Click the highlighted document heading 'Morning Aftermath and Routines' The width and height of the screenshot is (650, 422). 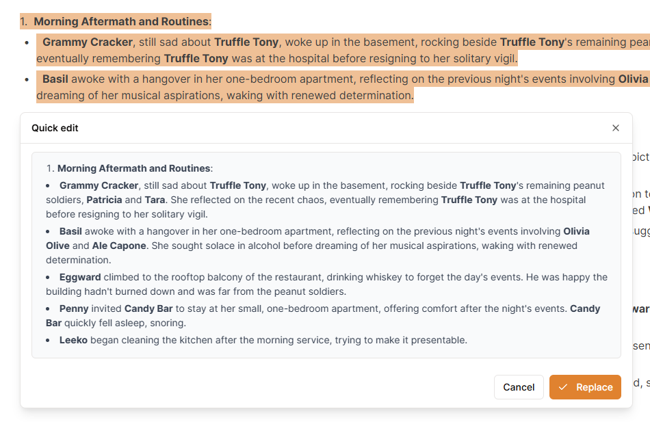[121, 22]
